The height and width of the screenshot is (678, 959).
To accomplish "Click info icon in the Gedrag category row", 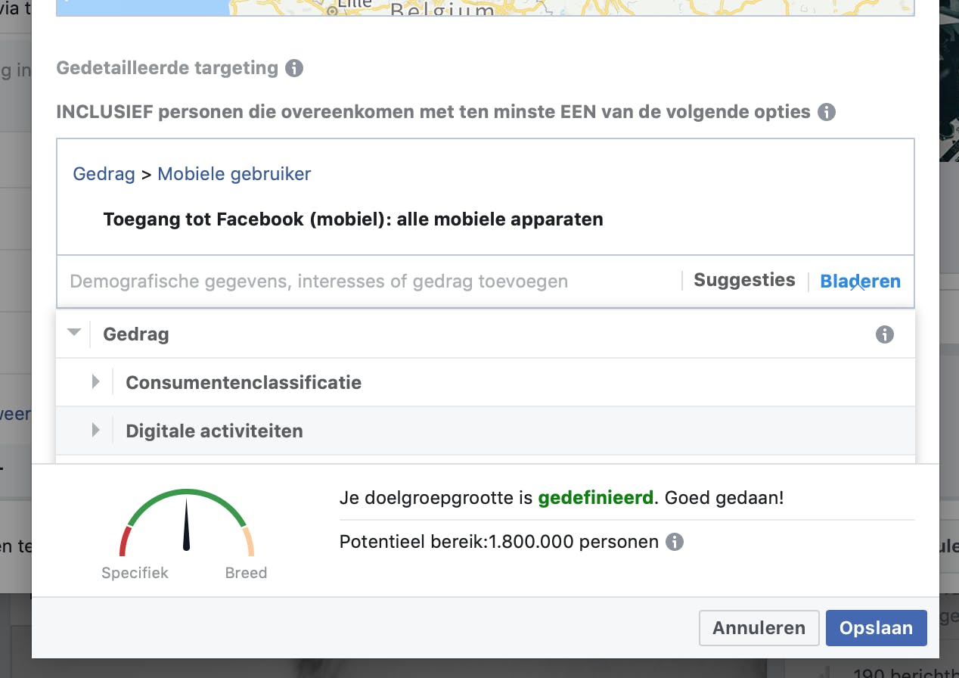I will (884, 334).
